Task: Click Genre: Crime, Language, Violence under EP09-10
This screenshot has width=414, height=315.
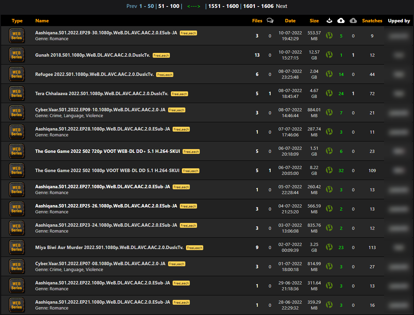Action: (69, 116)
